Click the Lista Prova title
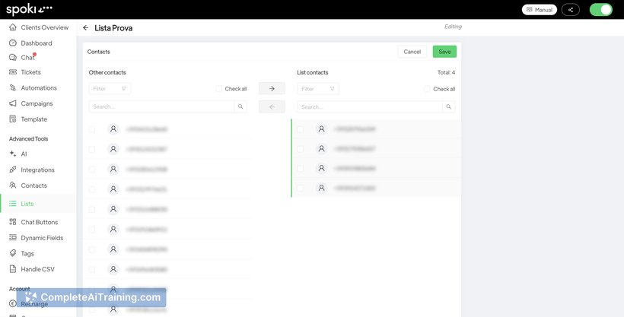 coord(113,28)
